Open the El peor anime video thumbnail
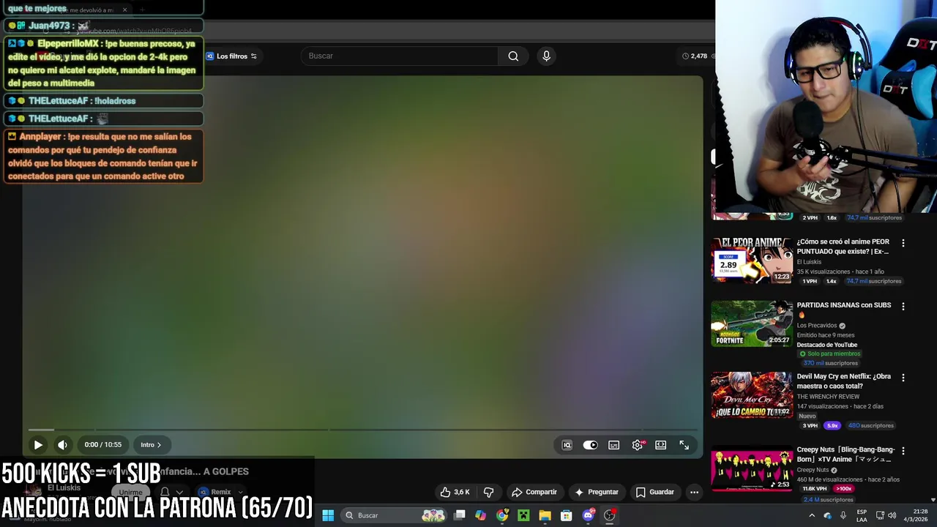 tap(752, 261)
